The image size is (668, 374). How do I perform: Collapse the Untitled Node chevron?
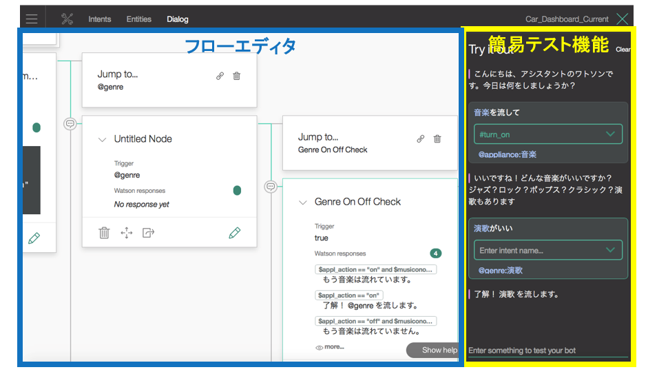tap(102, 139)
